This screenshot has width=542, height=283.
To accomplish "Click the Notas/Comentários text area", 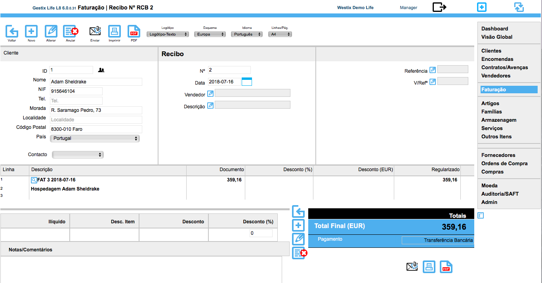I will [141, 270].
